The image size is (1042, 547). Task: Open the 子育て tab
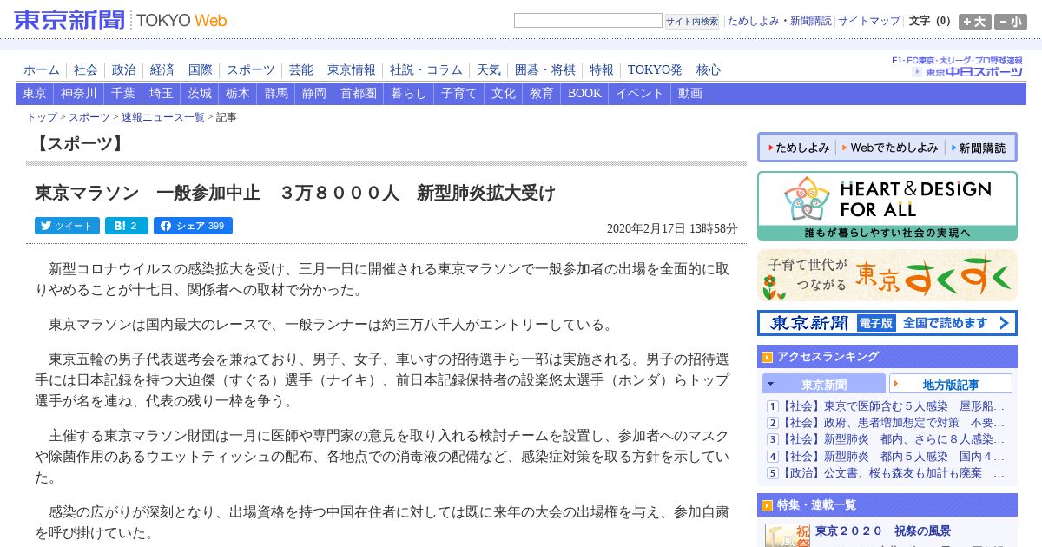tap(459, 94)
